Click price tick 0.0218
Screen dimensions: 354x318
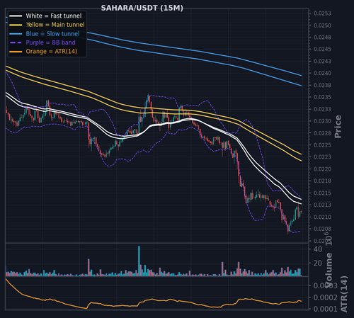tap(322, 181)
